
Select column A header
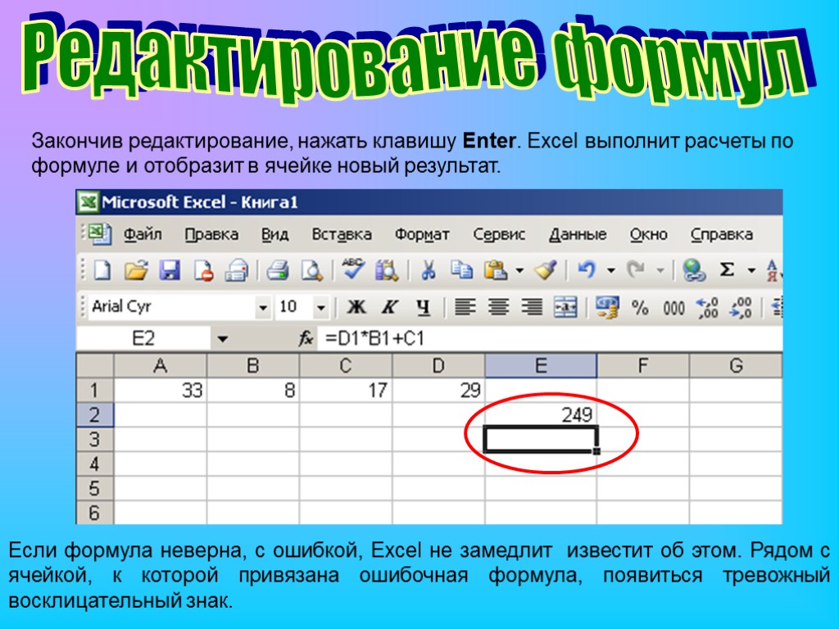click(x=160, y=365)
